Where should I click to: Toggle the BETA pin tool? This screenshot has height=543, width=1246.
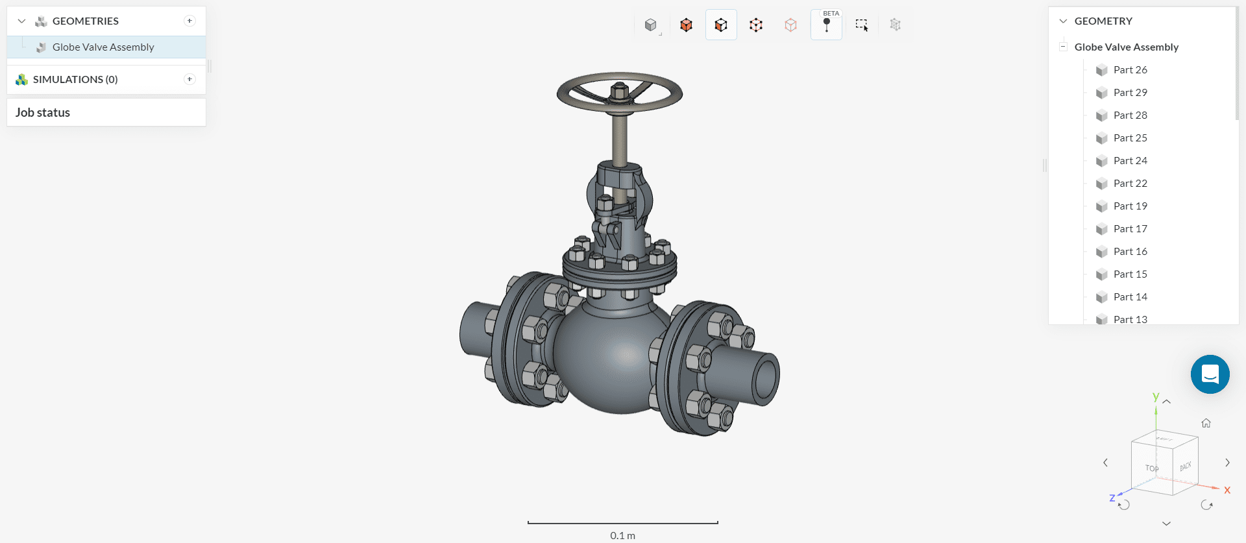click(x=826, y=25)
